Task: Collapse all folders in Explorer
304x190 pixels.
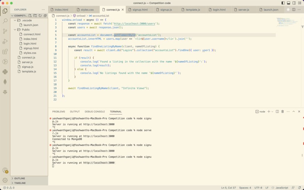Action: click(x=45, y=15)
